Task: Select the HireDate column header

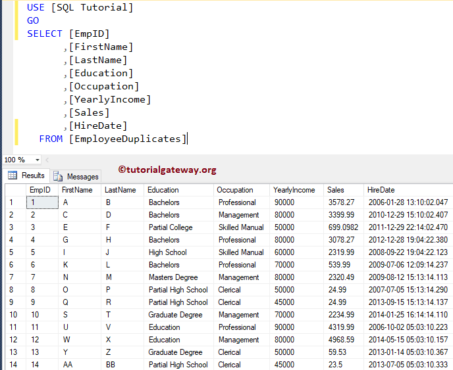Action: (408, 190)
